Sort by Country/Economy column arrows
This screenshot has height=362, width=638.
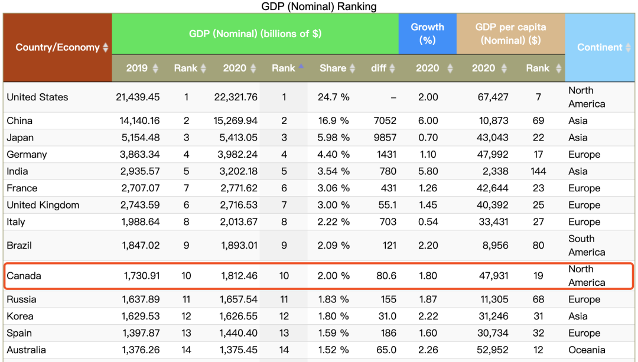point(105,48)
